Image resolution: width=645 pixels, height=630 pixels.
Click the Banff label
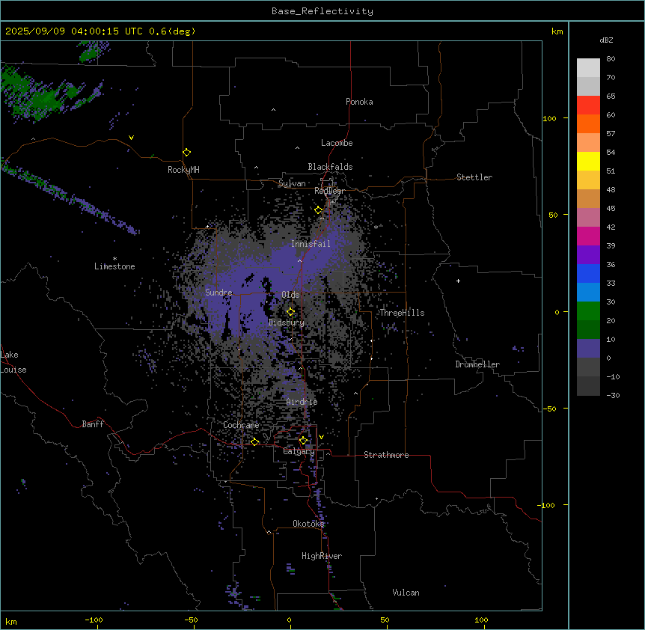click(93, 424)
